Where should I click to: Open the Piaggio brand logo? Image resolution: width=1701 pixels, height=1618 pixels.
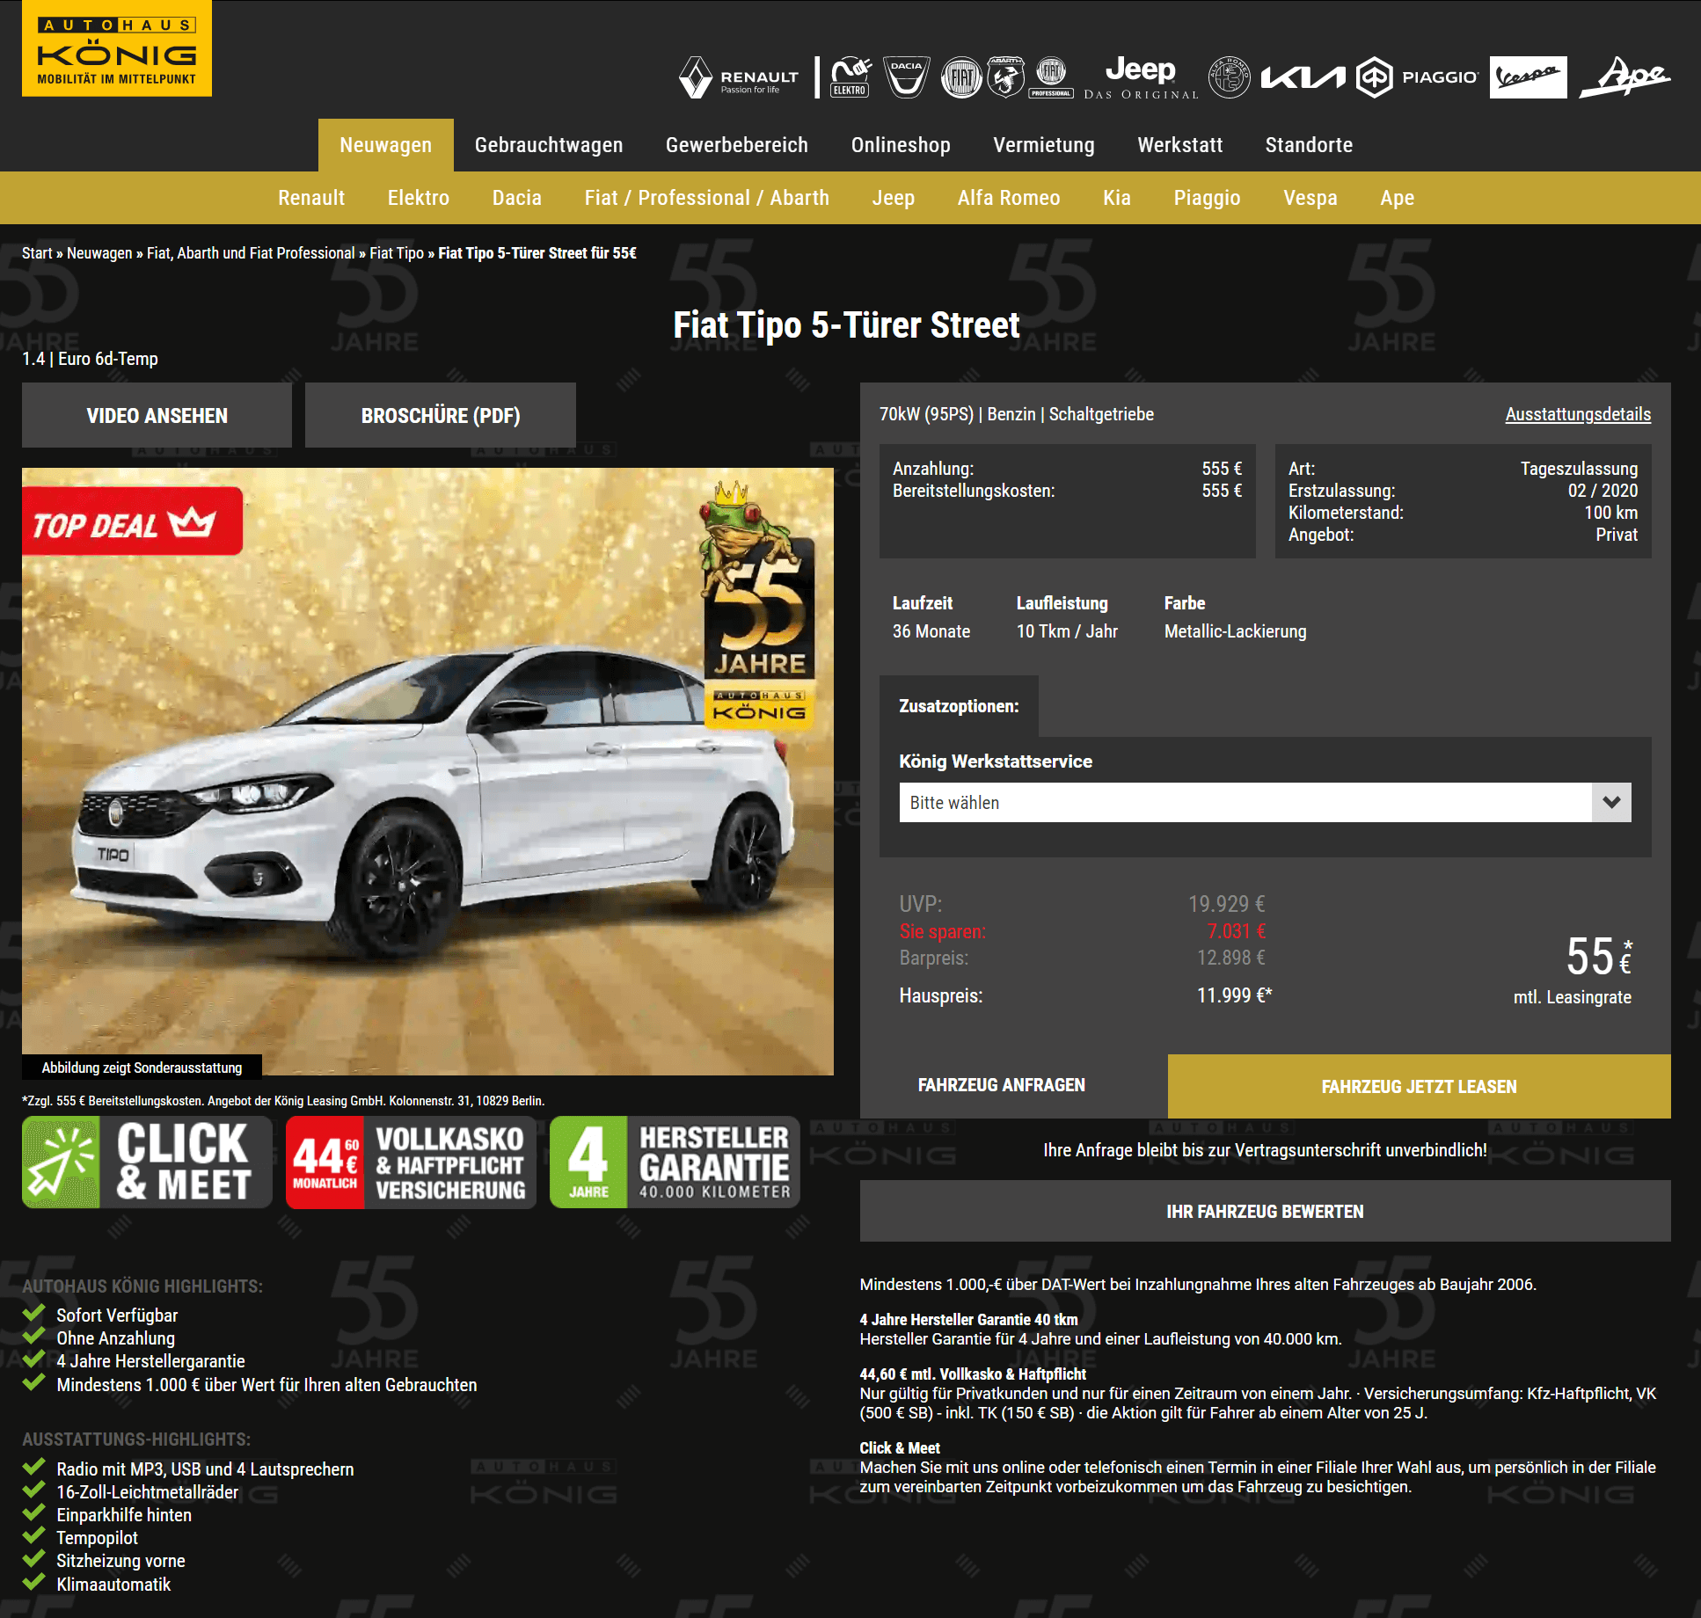pyautogui.click(x=1417, y=77)
